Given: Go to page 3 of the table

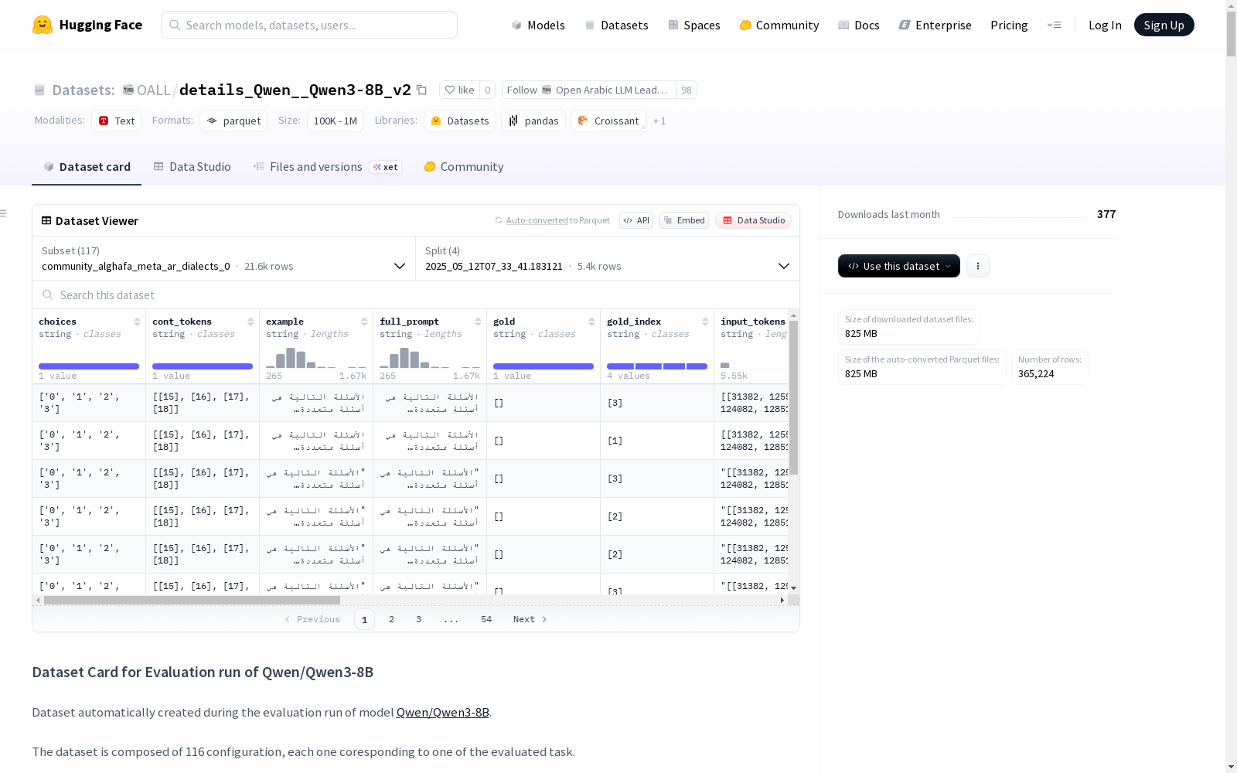Looking at the screenshot, I should [x=419, y=619].
